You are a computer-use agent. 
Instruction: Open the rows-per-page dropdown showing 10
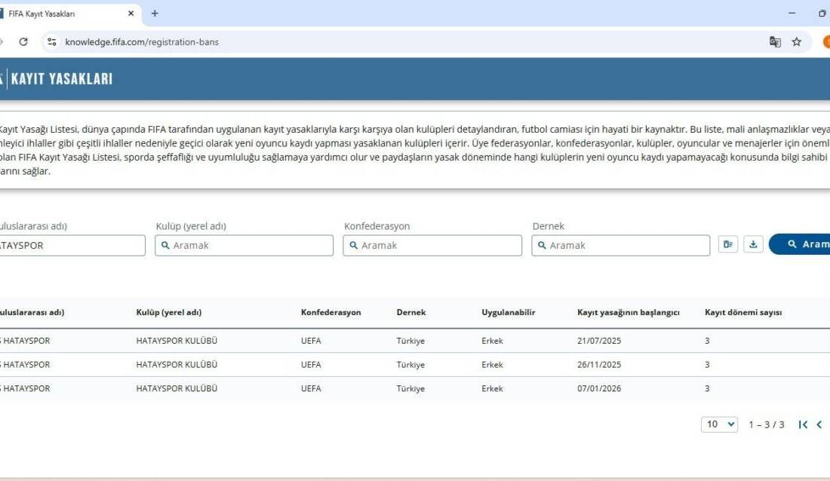tap(719, 424)
